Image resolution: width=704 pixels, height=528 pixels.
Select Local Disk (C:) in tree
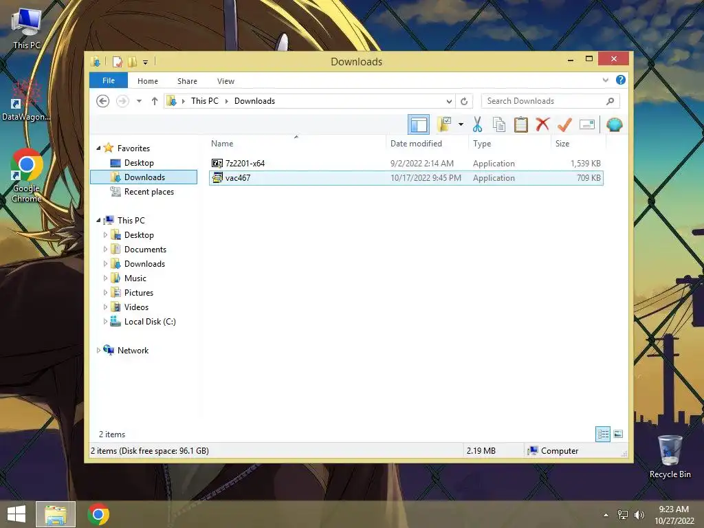pyautogui.click(x=150, y=322)
